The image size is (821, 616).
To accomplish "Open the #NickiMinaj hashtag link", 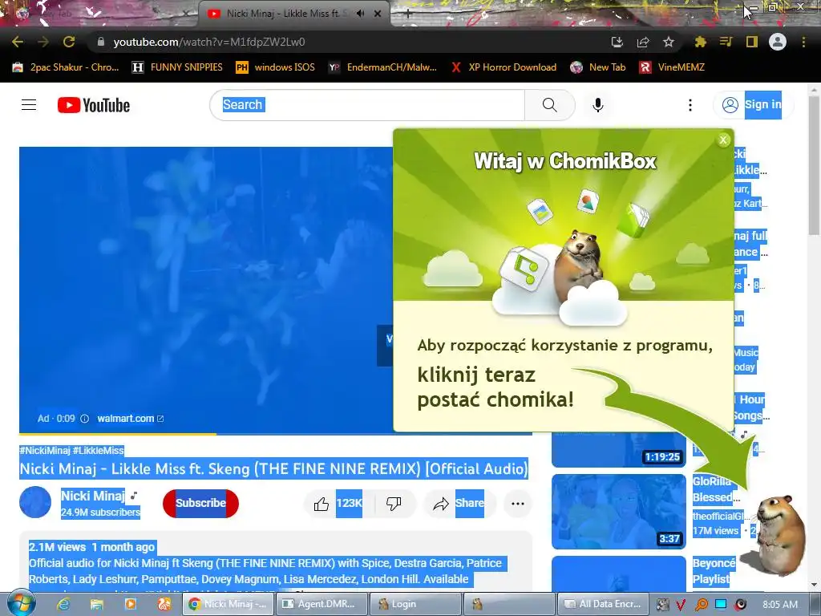I will pos(45,451).
